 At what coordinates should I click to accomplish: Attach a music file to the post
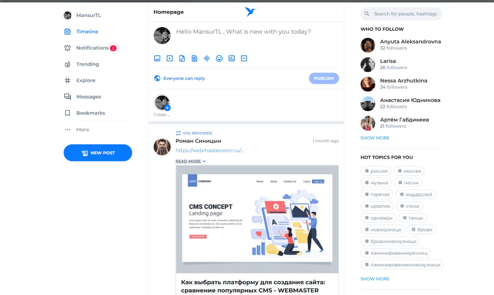click(182, 59)
